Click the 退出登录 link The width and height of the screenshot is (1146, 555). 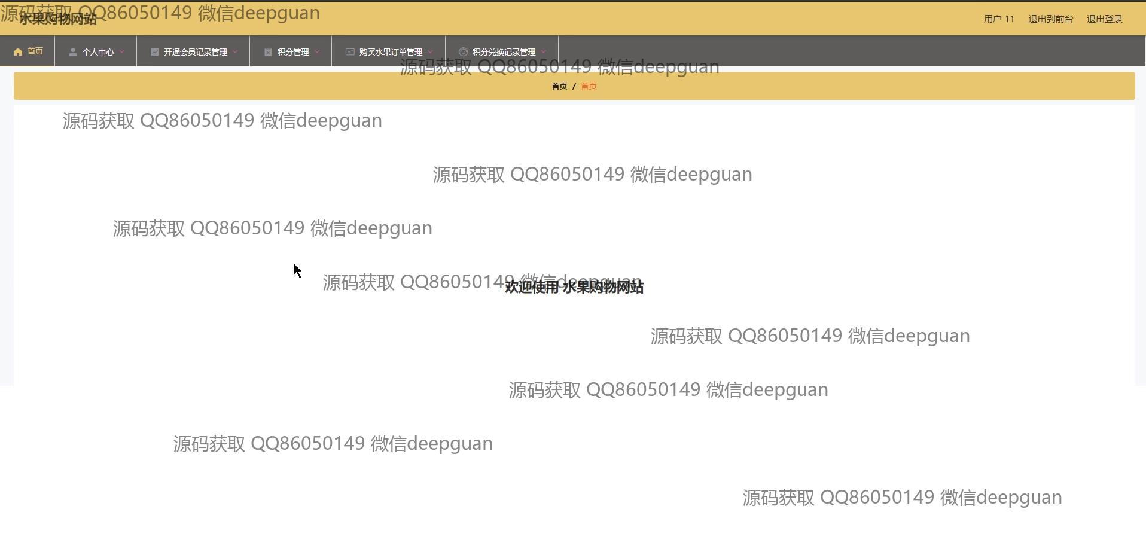pyautogui.click(x=1104, y=19)
